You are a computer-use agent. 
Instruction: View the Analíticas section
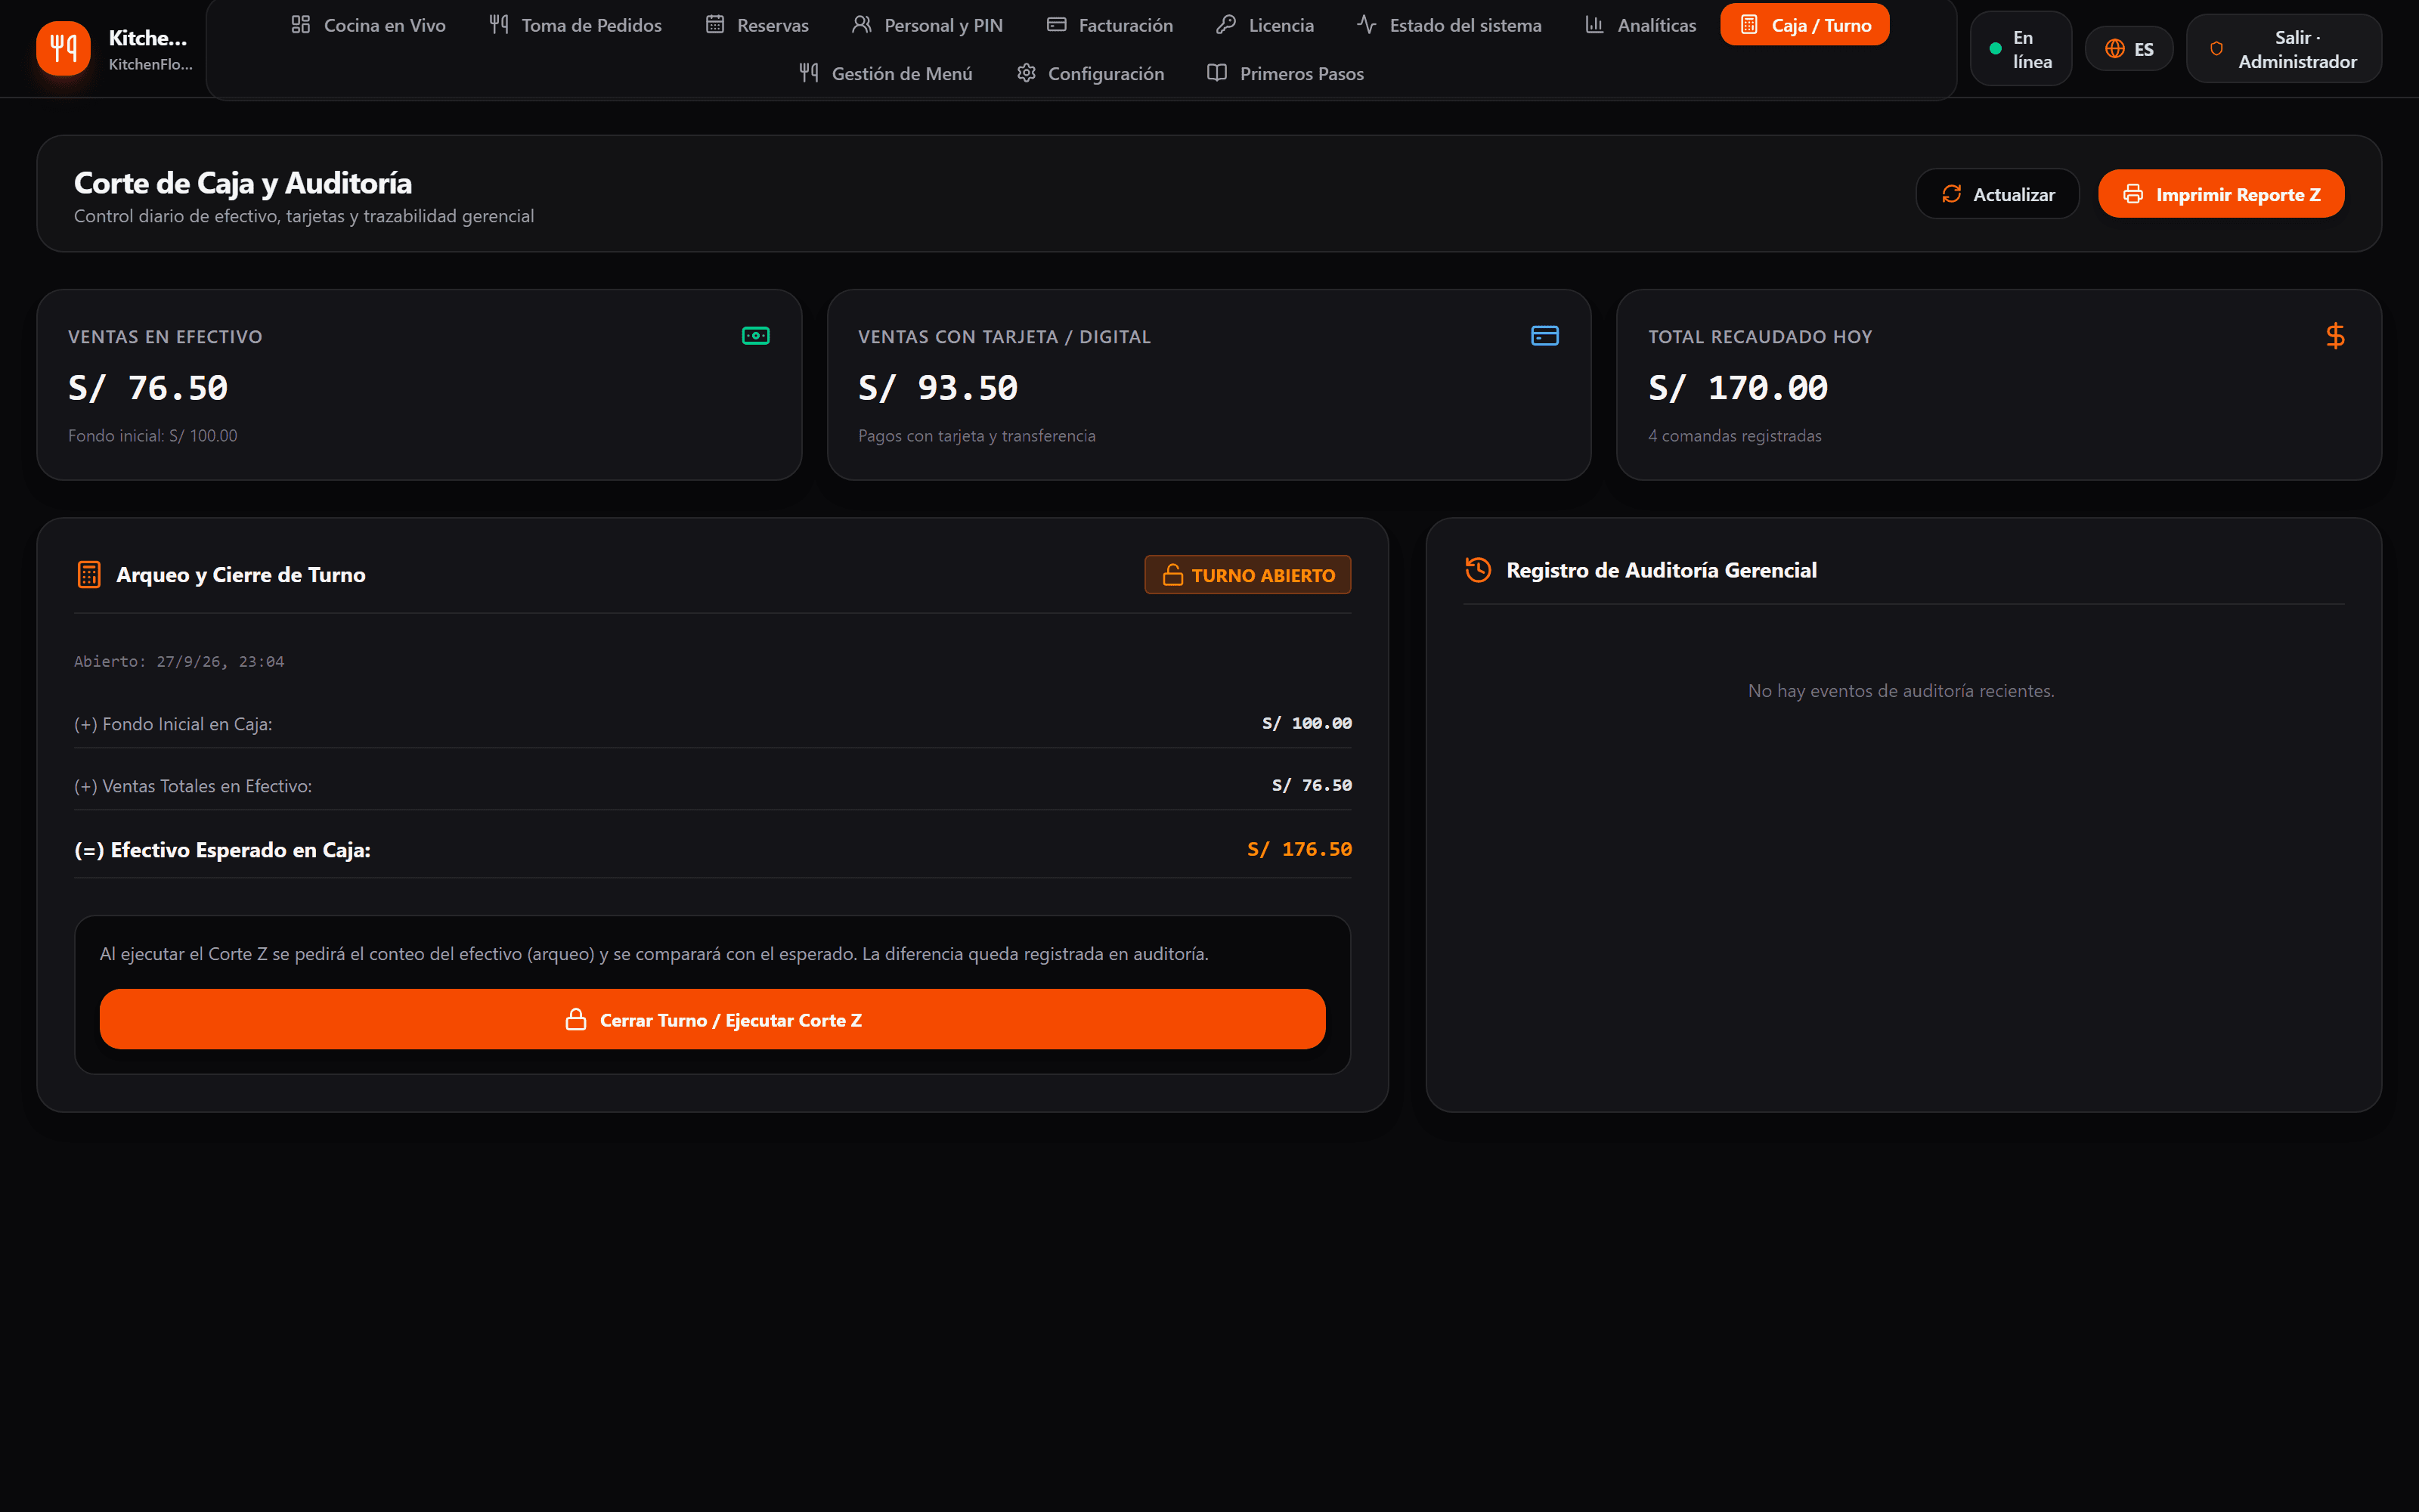click(x=1641, y=25)
